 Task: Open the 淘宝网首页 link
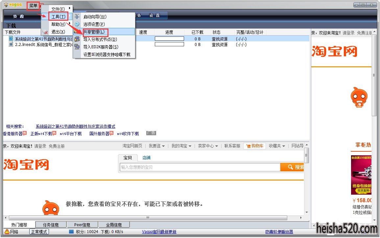132,146
